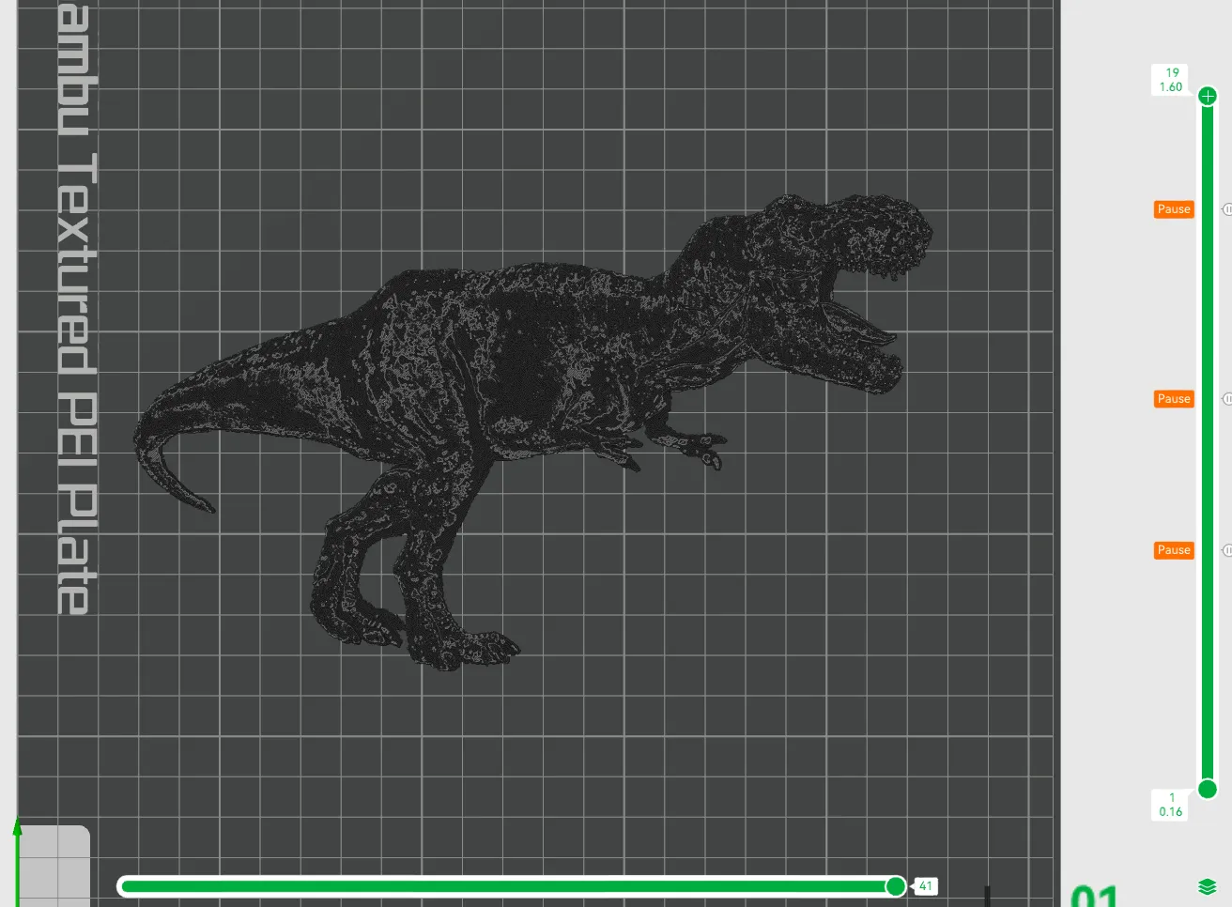Select the middle Pause marker on layer slider
1232x907 pixels.
tap(1174, 399)
